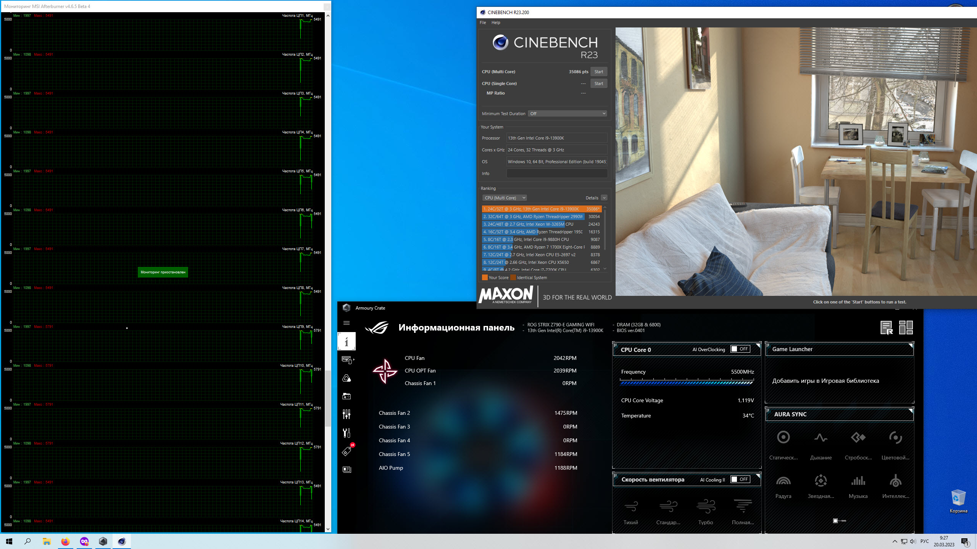Open the Armoury Crate hamburger menu
Screen dimensions: 977x549
347,323
